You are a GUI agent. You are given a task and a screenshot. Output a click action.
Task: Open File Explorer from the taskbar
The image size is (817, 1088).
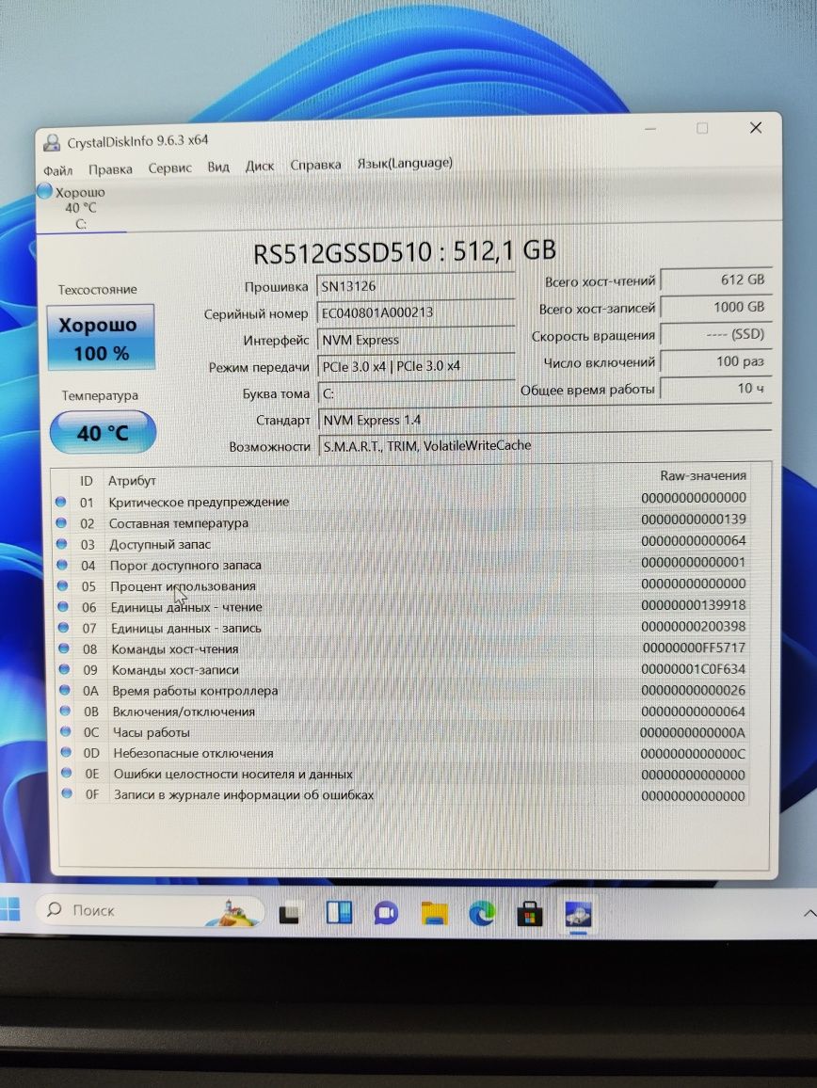click(435, 914)
